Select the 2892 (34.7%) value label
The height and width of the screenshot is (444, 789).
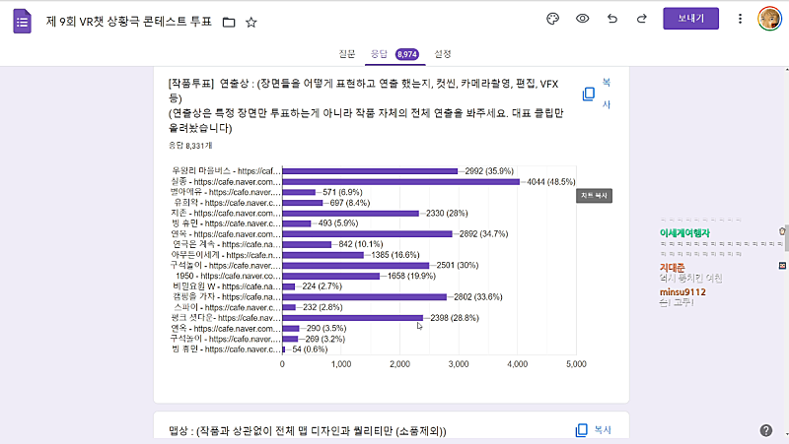483,234
